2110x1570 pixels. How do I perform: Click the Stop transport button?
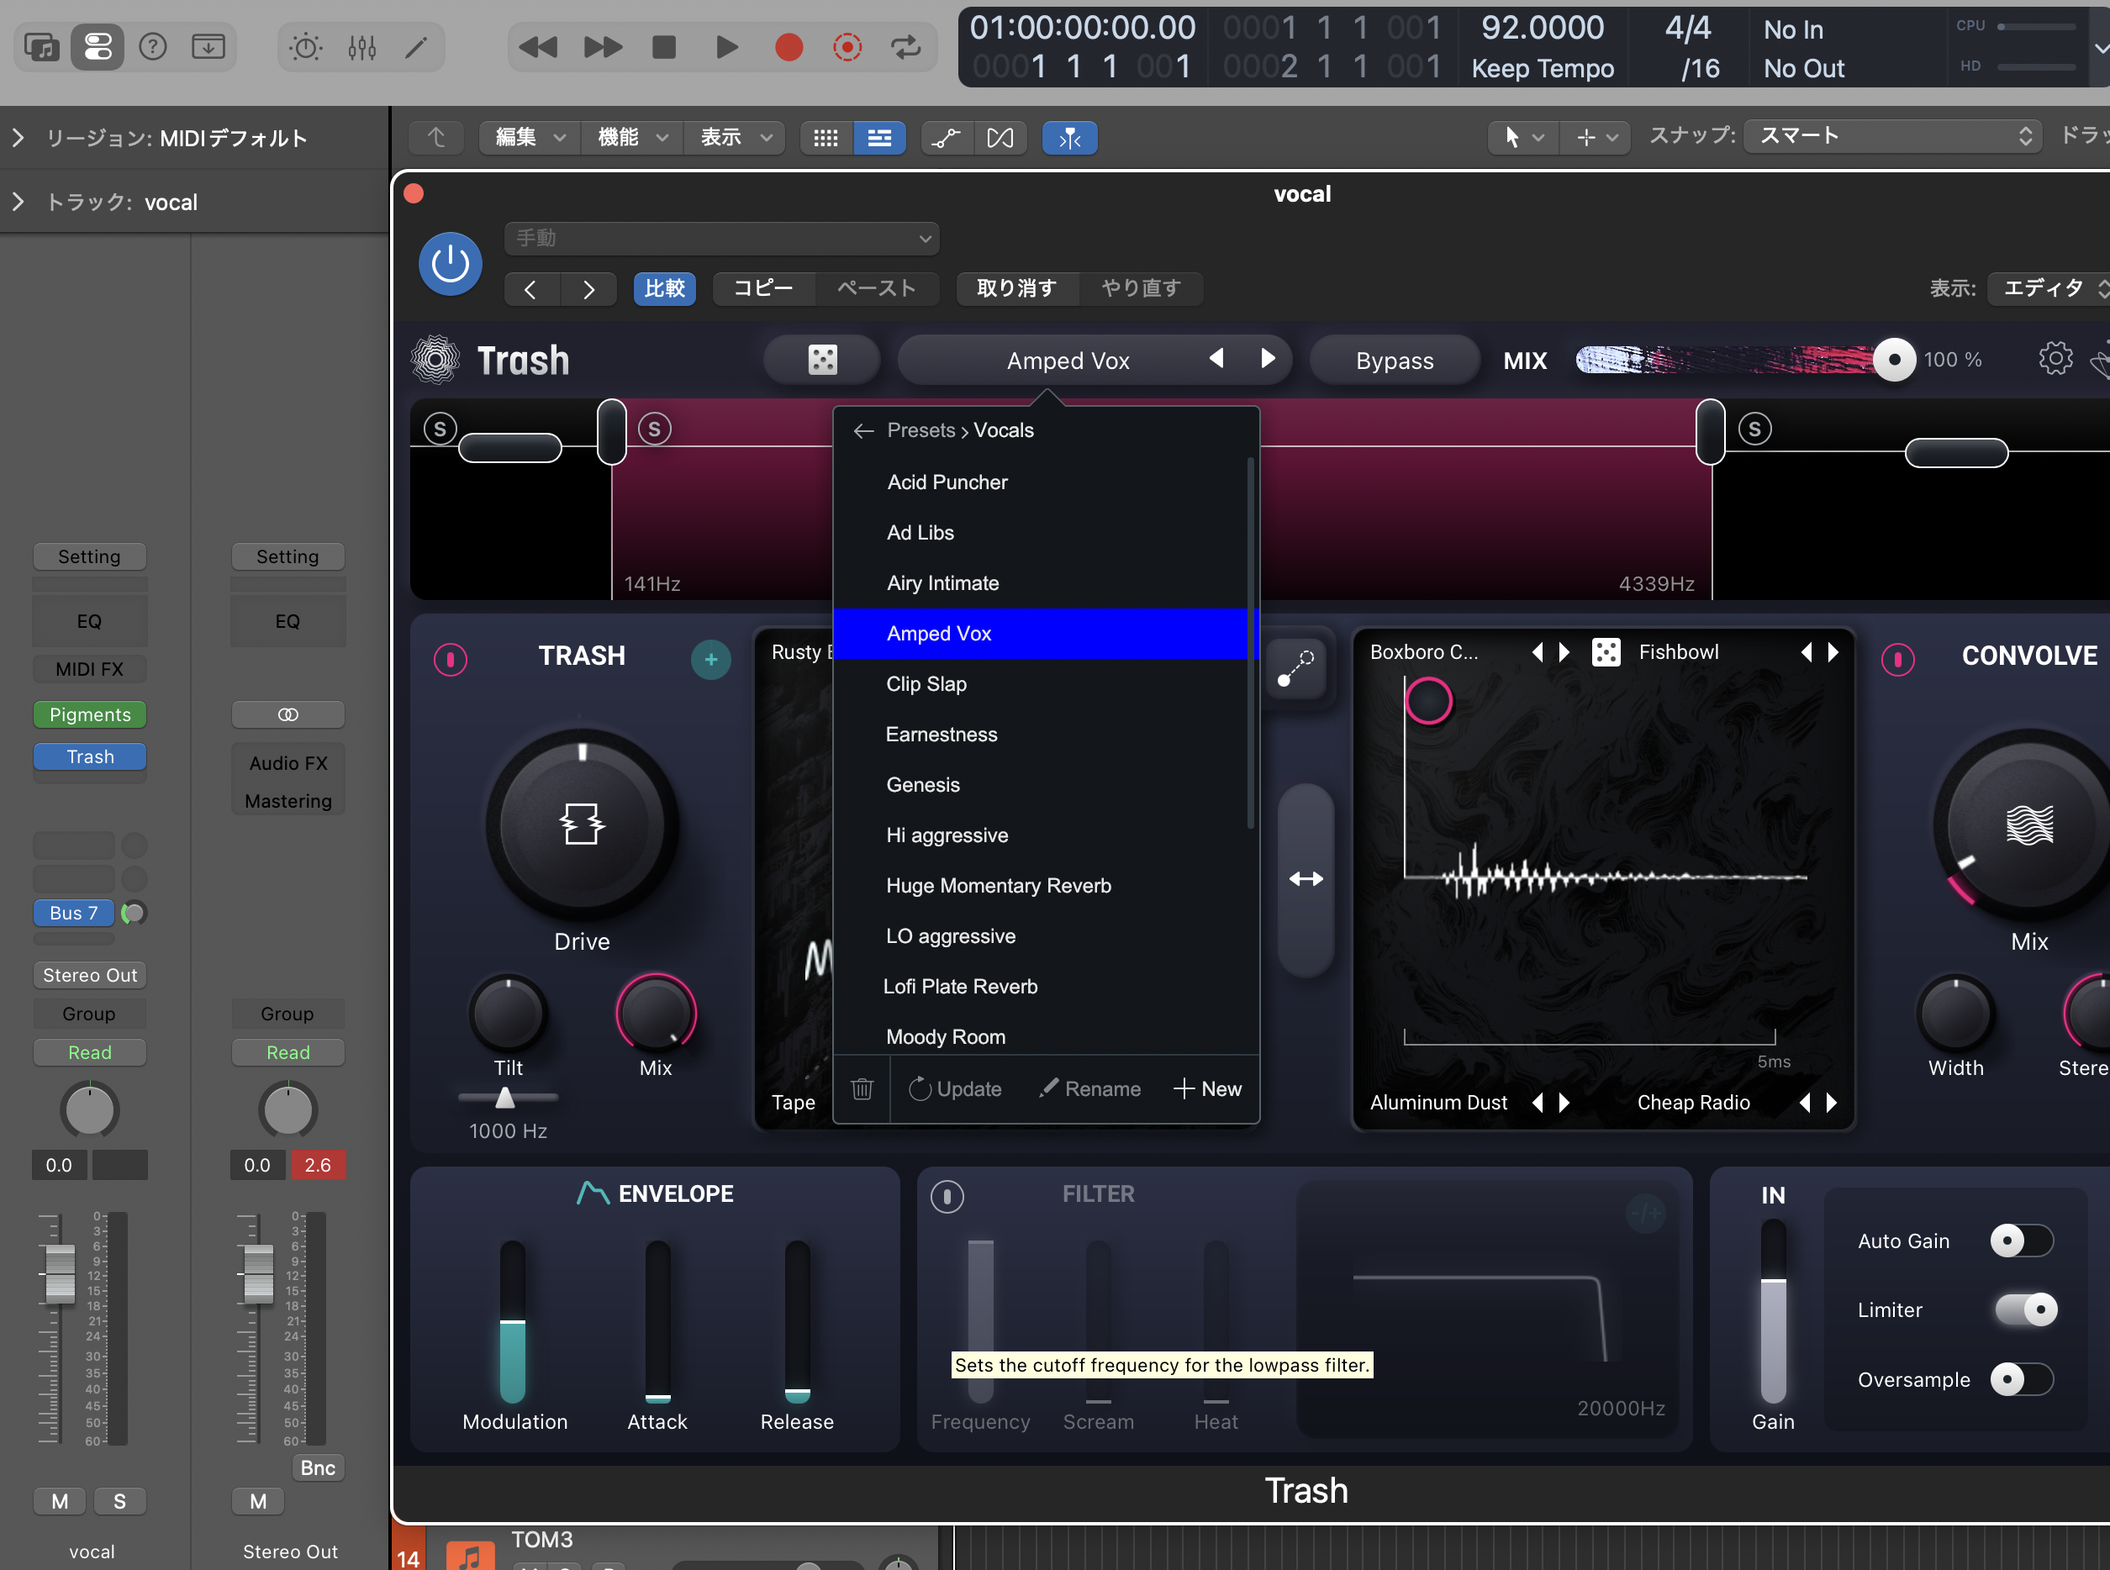click(664, 46)
